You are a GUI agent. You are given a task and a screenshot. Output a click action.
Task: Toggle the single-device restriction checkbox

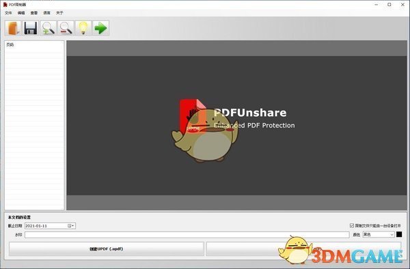tap(352, 225)
